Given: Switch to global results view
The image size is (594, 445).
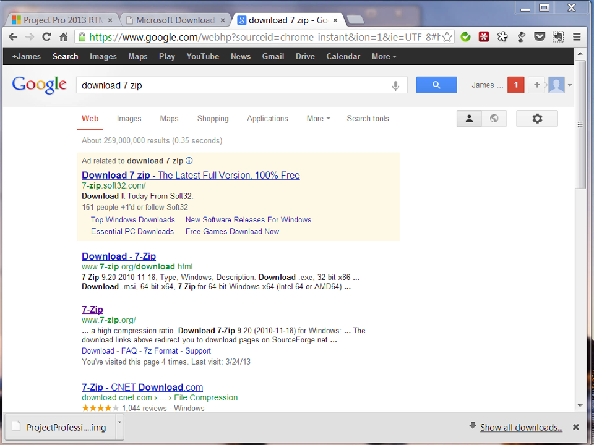Looking at the screenshot, I should click(x=494, y=119).
